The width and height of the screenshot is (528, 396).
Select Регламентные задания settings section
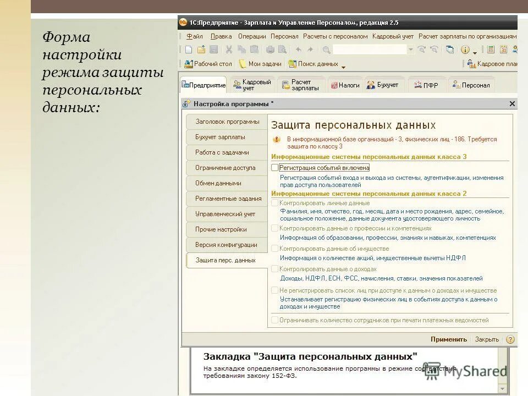(x=227, y=199)
